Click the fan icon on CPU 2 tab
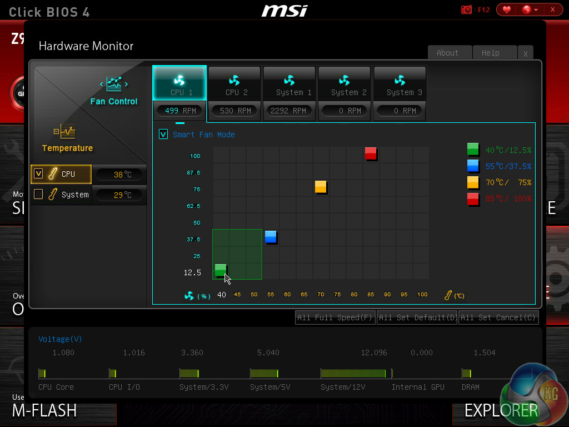This screenshot has width=569, height=427. pyautogui.click(x=234, y=80)
